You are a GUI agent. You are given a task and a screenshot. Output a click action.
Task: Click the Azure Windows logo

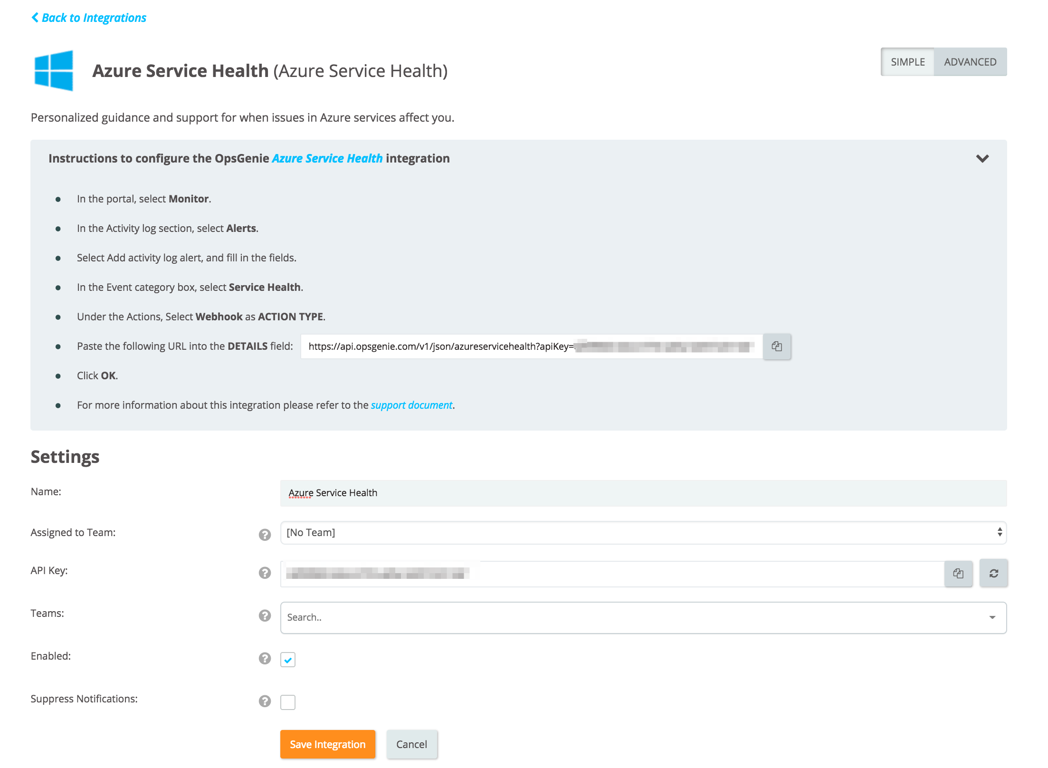click(x=54, y=70)
